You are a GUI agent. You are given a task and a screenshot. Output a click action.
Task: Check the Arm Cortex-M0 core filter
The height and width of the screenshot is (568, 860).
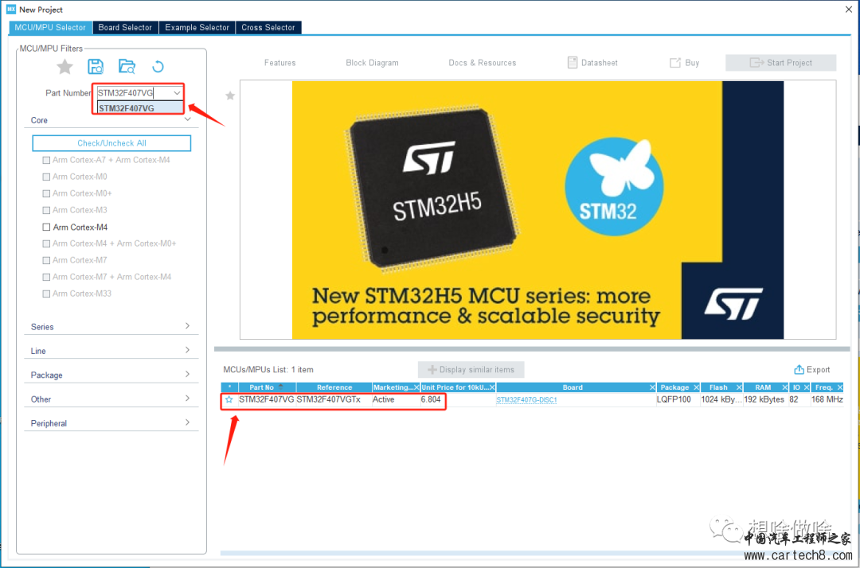[x=47, y=177]
